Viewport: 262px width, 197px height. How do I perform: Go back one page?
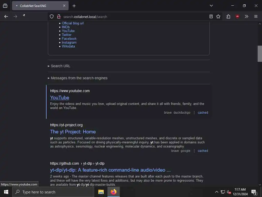[6, 16]
